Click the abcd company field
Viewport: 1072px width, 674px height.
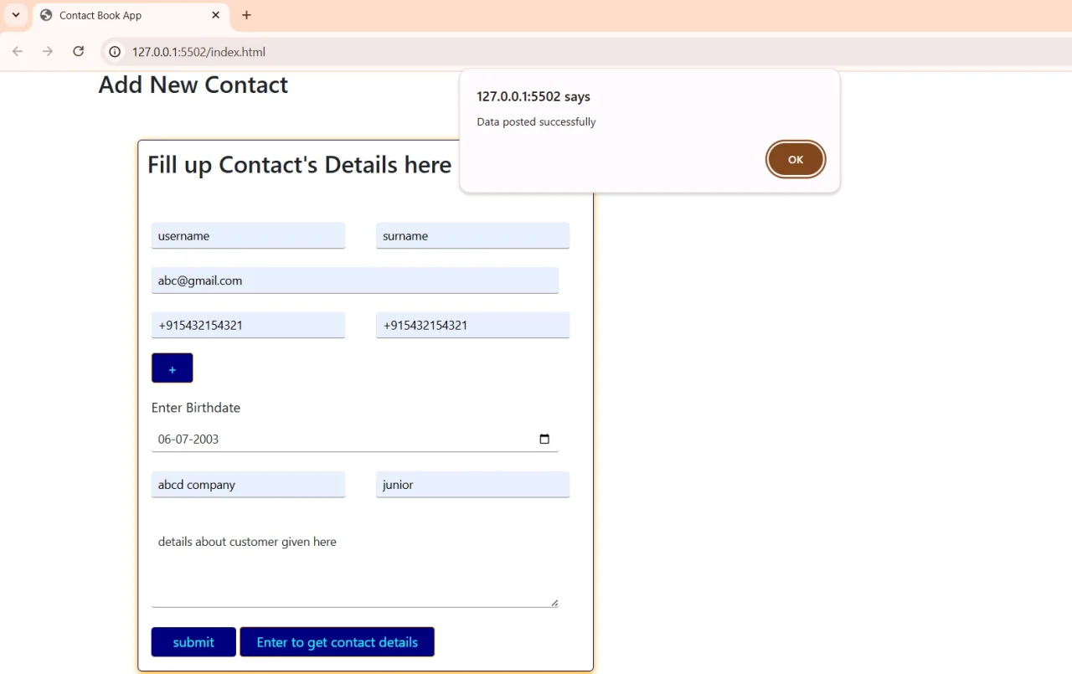pyautogui.click(x=248, y=485)
